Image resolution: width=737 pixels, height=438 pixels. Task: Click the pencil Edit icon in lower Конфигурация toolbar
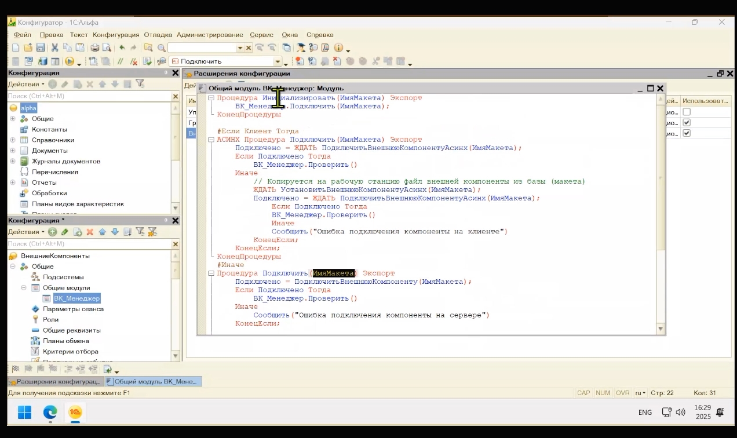(65, 232)
